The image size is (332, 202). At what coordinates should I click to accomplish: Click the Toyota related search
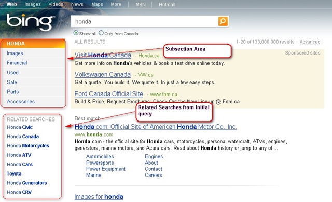click(x=14, y=173)
